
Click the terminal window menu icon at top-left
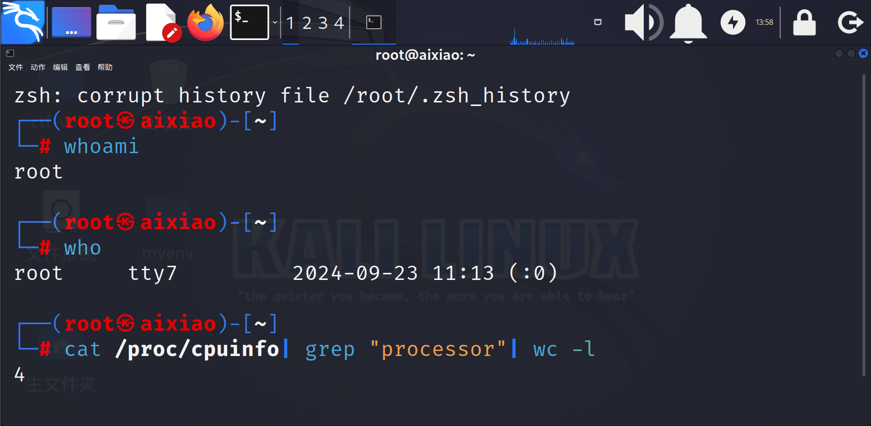(x=10, y=53)
